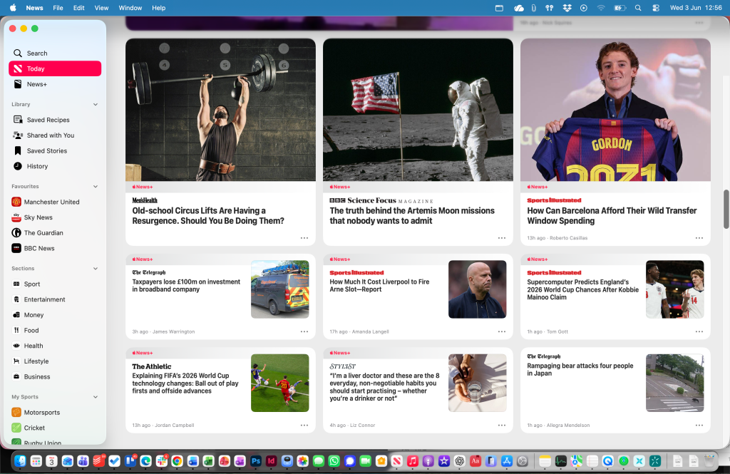Image resolution: width=730 pixels, height=474 pixels.
Task: Open 'Rampaging bear attacks four people' headline
Action: (x=580, y=369)
